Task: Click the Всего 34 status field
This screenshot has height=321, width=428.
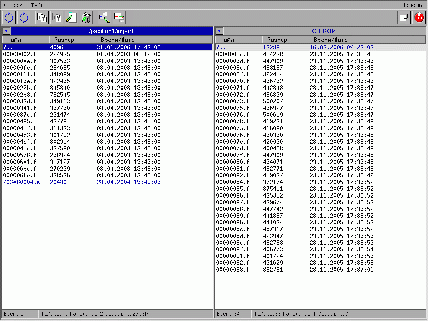Action: pyautogui.click(x=234, y=314)
